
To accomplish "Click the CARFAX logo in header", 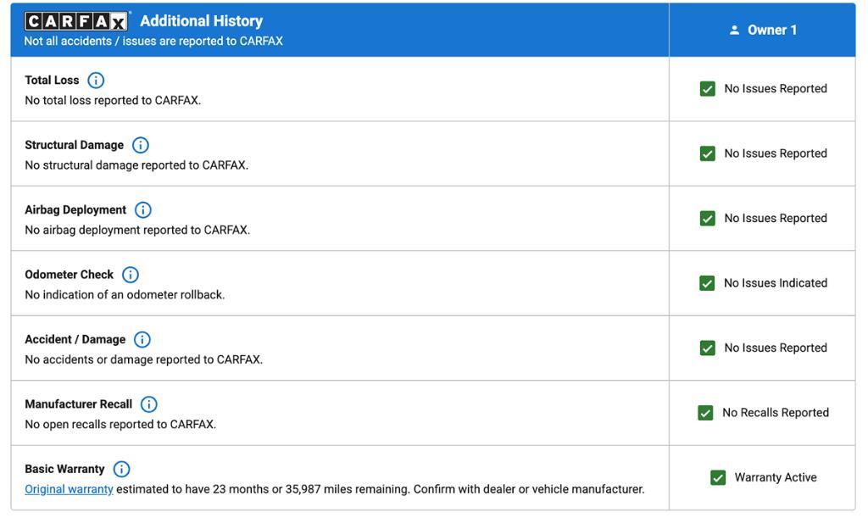I will [x=76, y=21].
